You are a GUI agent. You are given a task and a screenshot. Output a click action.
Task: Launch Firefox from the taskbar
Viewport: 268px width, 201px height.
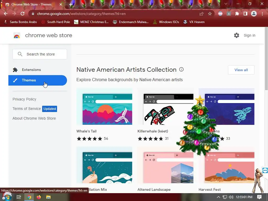click(x=39, y=197)
